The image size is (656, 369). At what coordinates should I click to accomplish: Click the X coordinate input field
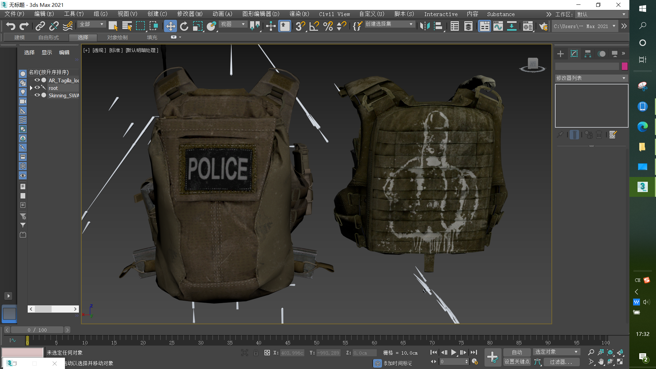292,353
